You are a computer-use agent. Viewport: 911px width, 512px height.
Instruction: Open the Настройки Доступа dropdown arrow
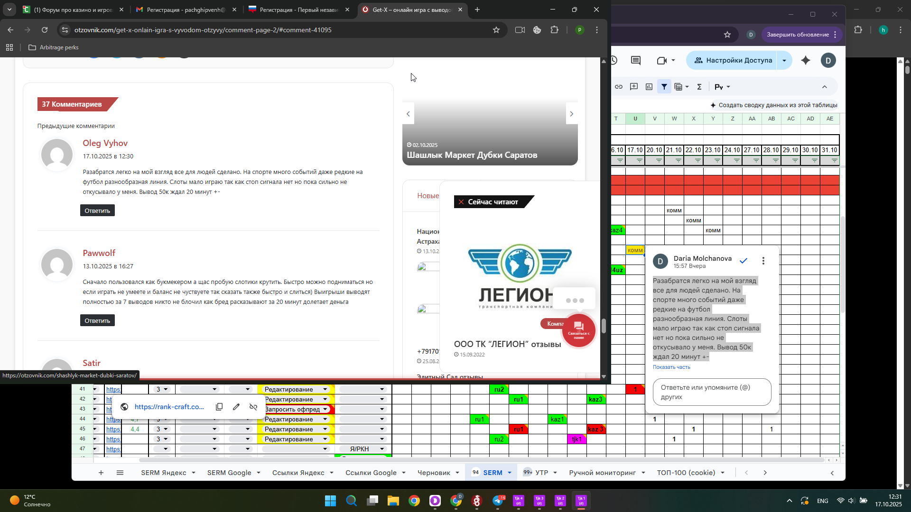[x=784, y=60]
